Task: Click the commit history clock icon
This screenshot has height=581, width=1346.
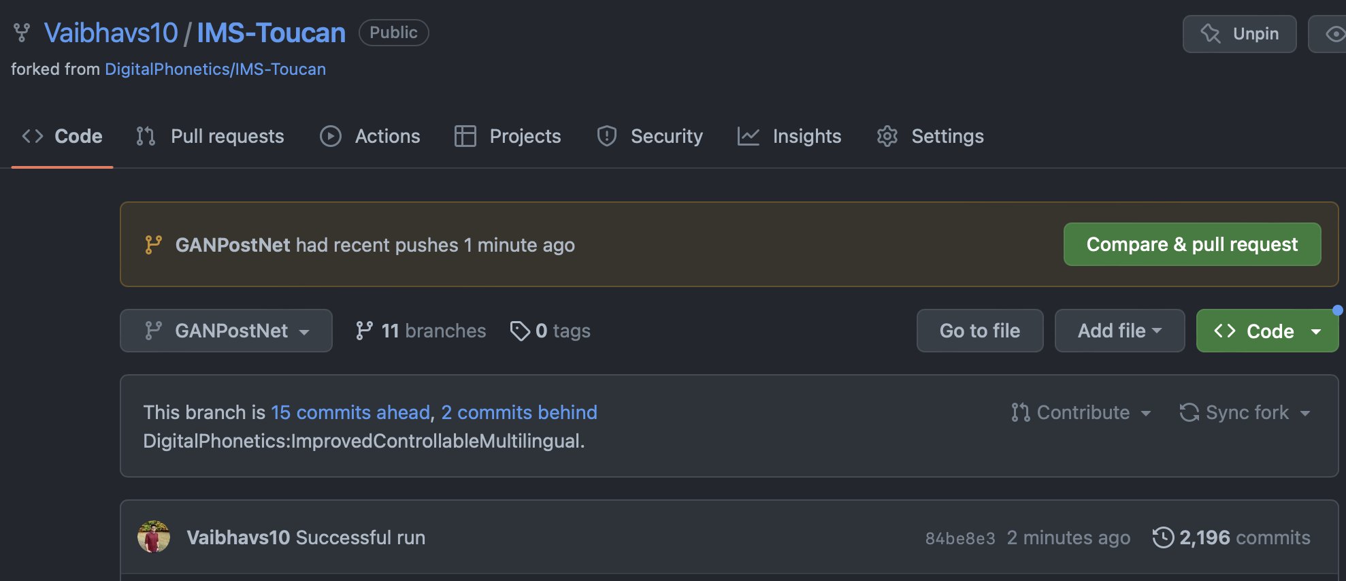Action: tap(1163, 537)
